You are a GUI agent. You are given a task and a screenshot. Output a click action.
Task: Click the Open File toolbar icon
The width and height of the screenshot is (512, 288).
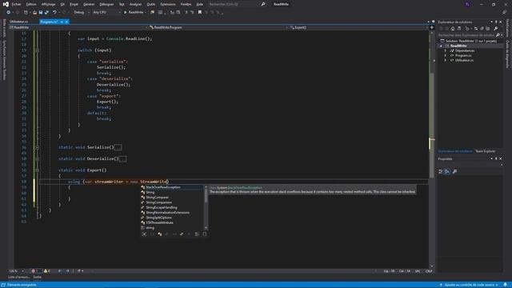(x=34, y=13)
